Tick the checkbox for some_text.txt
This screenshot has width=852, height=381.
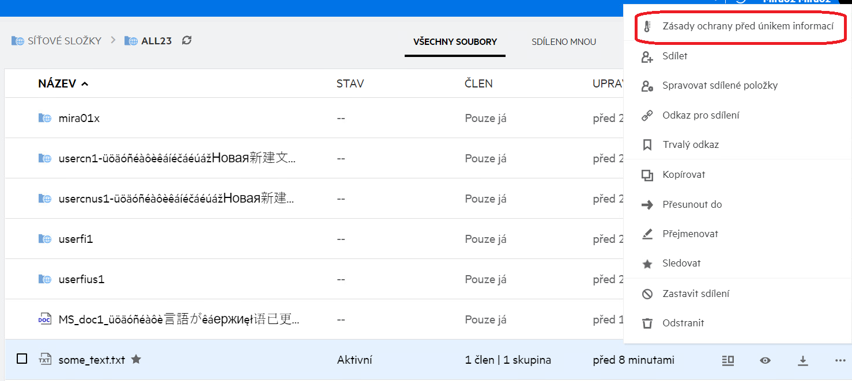coord(22,359)
